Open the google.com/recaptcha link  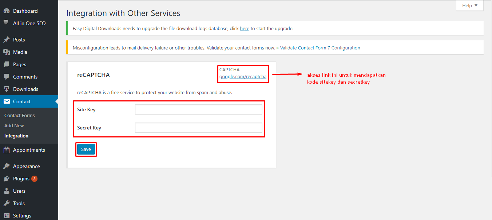[x=243, y=77]
